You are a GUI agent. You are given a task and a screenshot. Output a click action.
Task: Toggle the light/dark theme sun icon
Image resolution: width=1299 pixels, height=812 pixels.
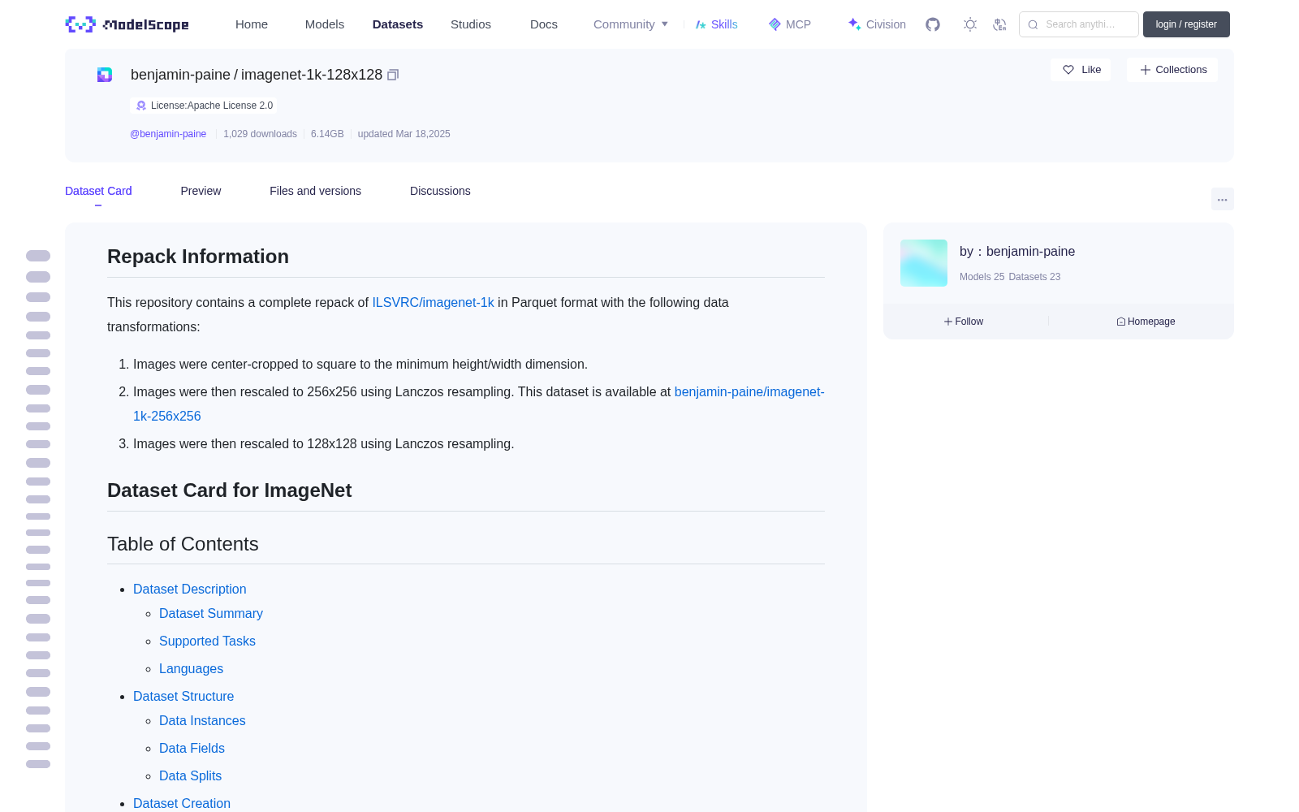[x=970, y=24]
